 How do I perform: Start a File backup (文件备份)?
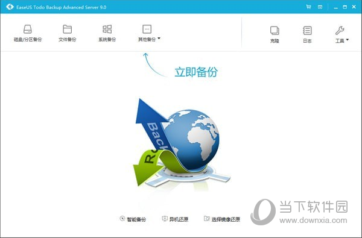pos(67,33)
